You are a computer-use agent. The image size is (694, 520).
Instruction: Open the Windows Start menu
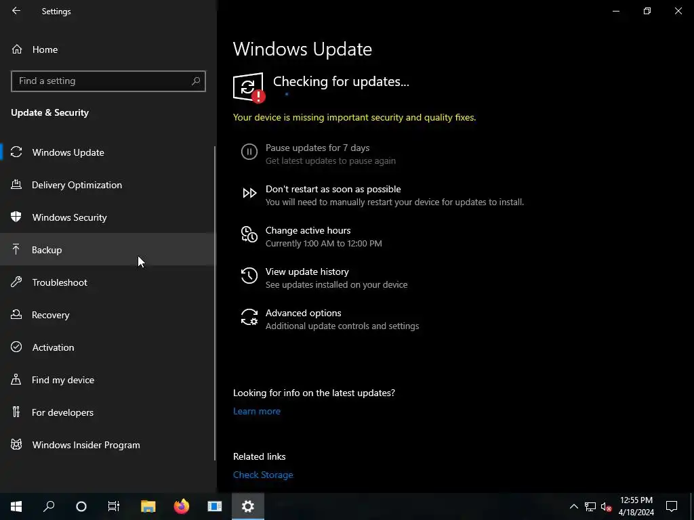coord(16,506)
